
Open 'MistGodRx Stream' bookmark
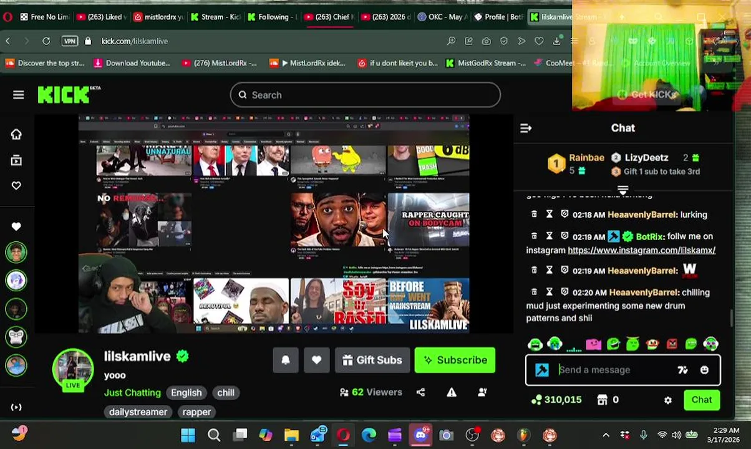point(485,63)
